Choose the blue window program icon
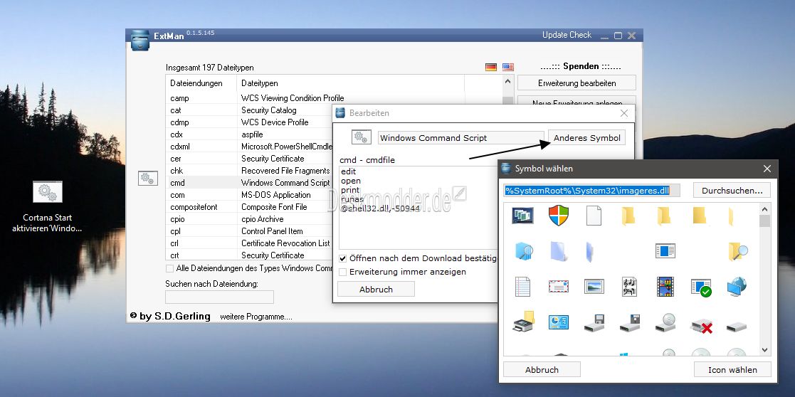This screenshot has width=795, height=397. [665, 250]
